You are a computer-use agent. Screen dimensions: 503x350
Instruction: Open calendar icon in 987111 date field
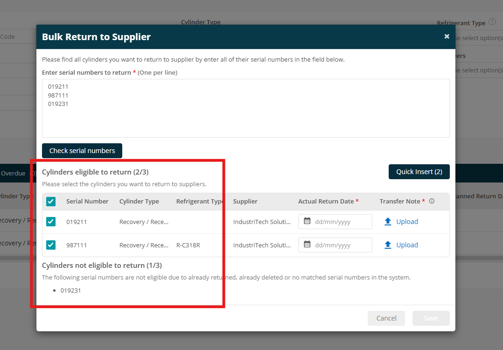point(307,245)
